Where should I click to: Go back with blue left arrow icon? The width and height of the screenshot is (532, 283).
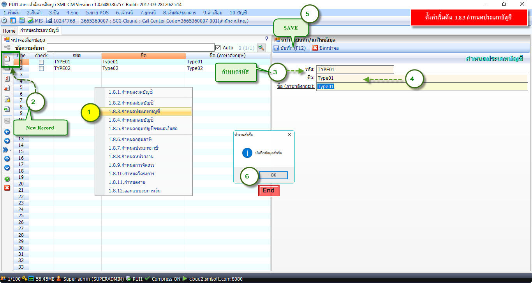[7, 132]
